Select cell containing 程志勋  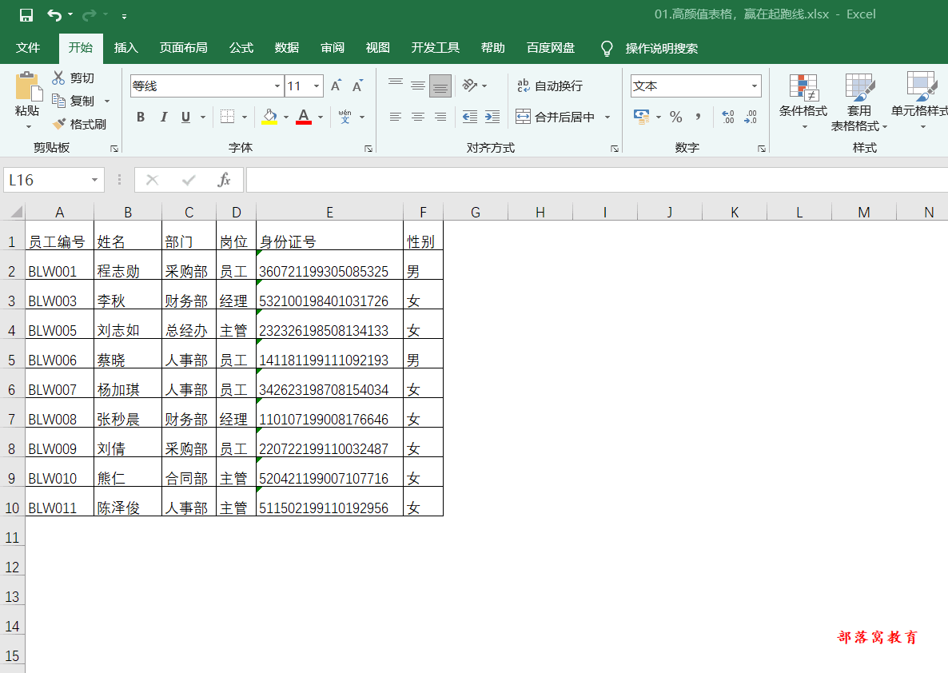128,265
